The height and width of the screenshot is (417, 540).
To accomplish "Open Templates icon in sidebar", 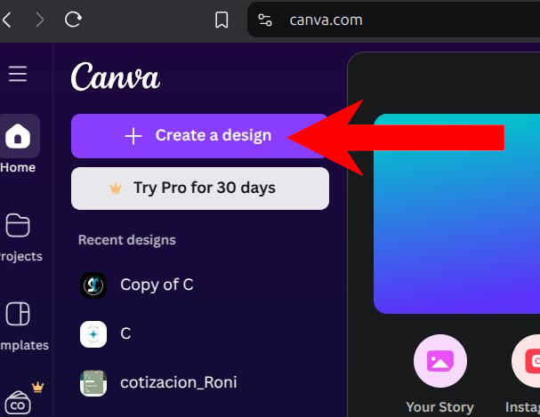I will pyautogui.click(x=18, y=314).
